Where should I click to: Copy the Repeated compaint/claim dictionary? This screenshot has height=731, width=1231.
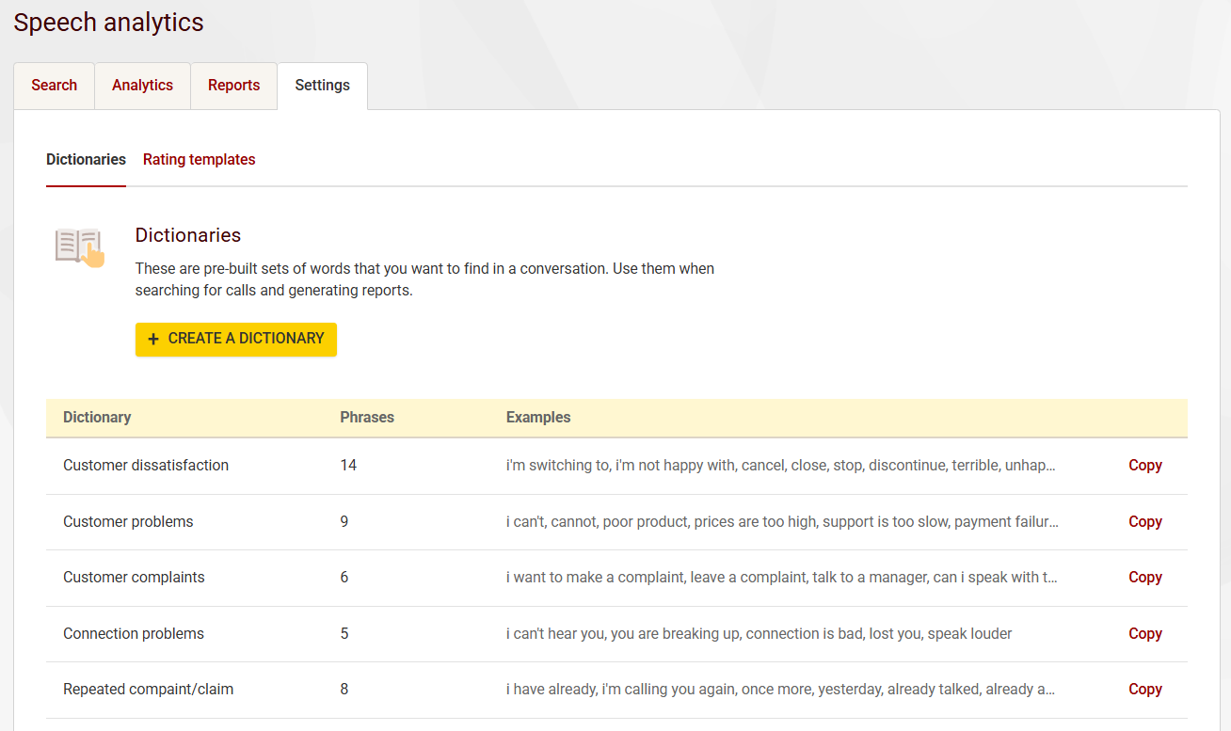(1144, 690)
